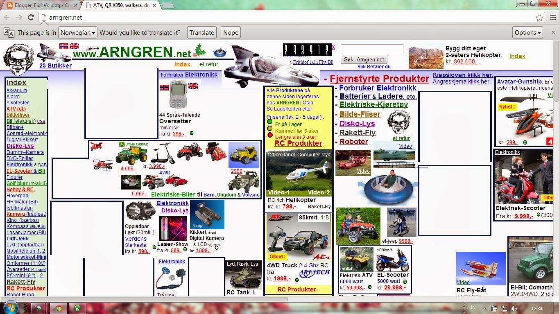Click the forward navigation arrow
559x314 pixels.
click(18, 18)
